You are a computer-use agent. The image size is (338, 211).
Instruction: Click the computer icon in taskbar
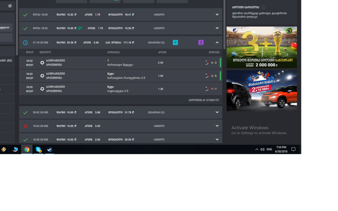pos(15,149)
